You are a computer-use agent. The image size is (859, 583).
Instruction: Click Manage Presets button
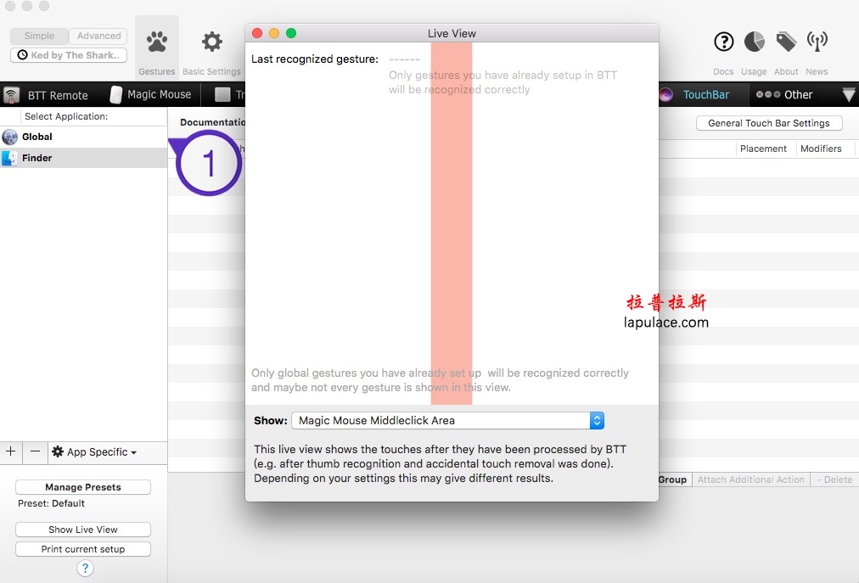click(82, 487)
